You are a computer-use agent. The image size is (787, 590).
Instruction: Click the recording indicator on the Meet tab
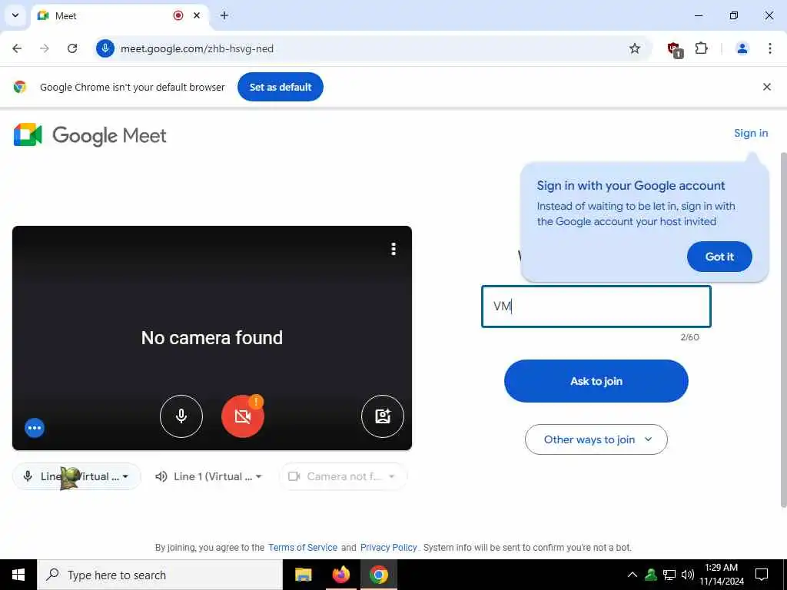(178, 15)
